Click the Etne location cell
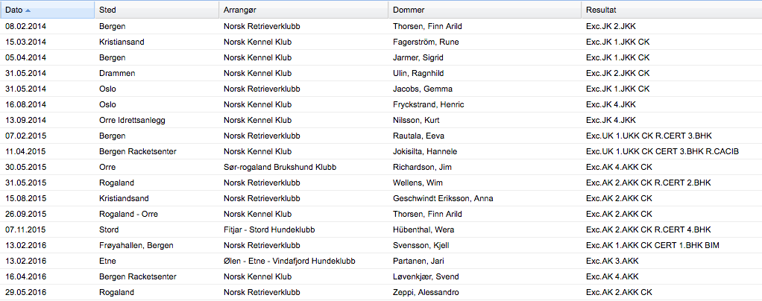The height and width of the screenshot is (301, 762). tap(107, 262)
